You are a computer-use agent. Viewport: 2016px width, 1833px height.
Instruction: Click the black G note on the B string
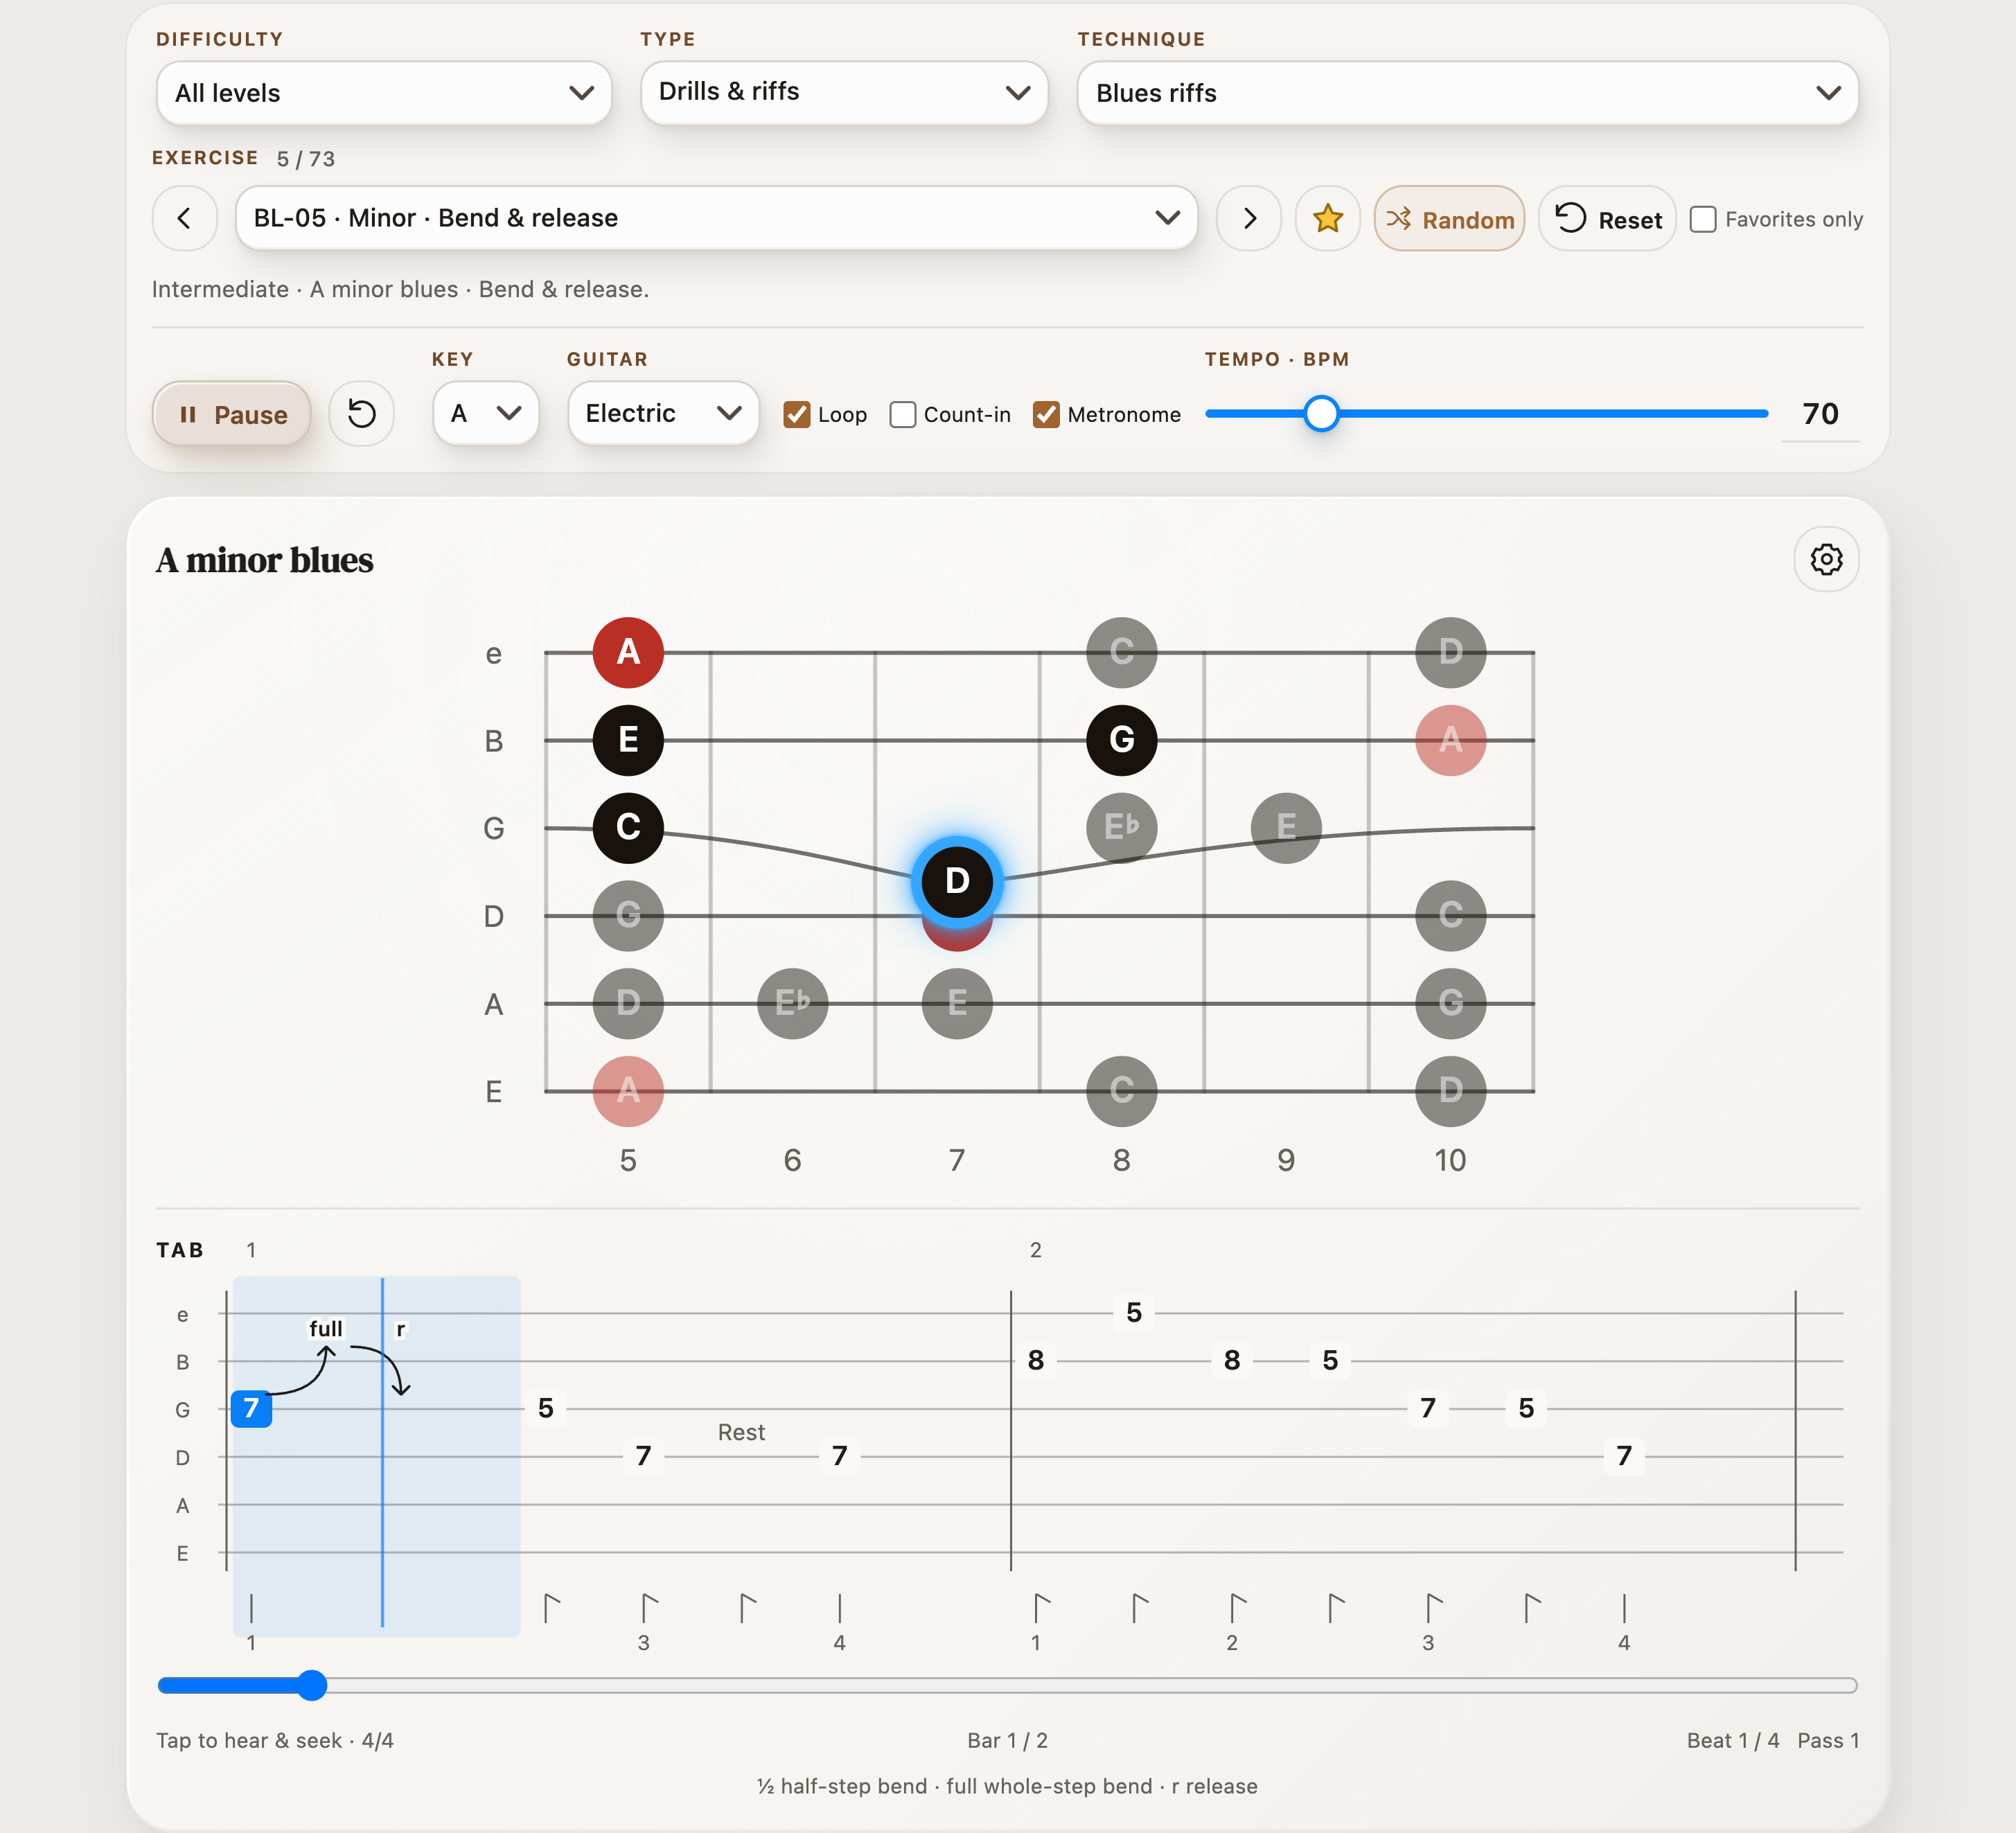pyautogui.click(x=1122, y=740)
